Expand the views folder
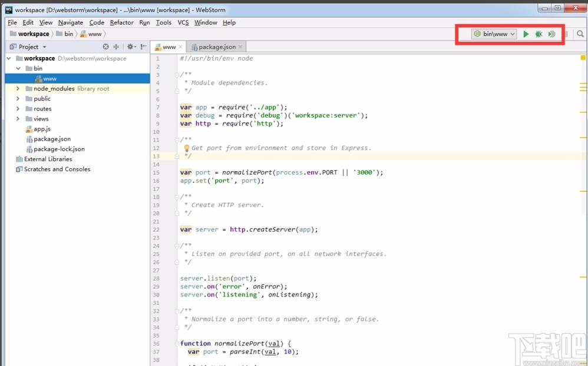This screenshot has height=366, width=588. [x=18, y=119]
